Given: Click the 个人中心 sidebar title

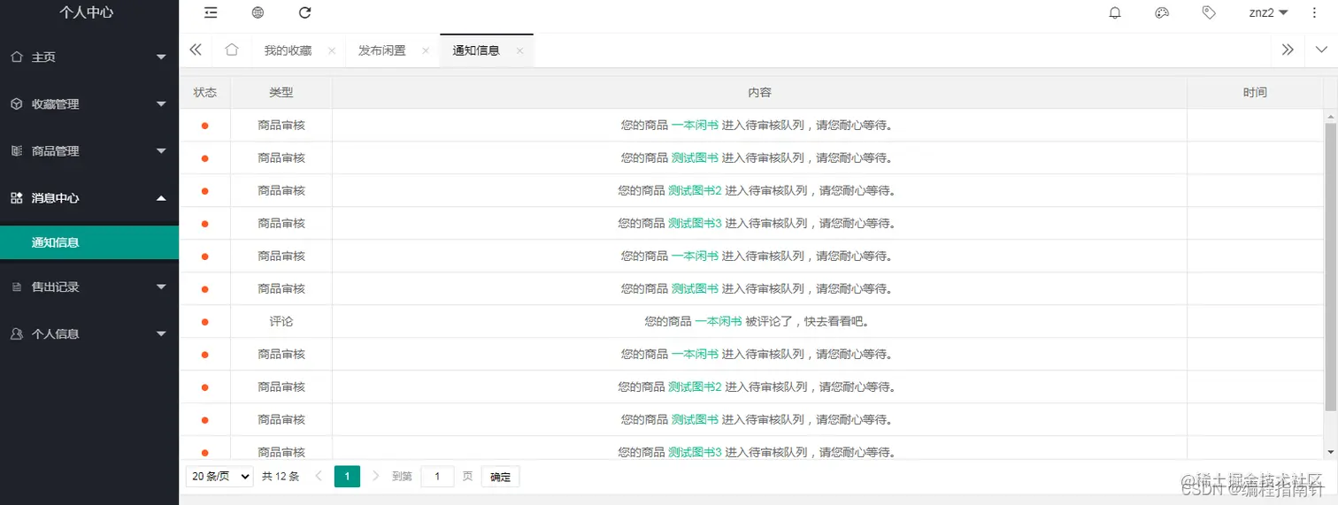Looking at the screenshot, I should pos(87,12).
